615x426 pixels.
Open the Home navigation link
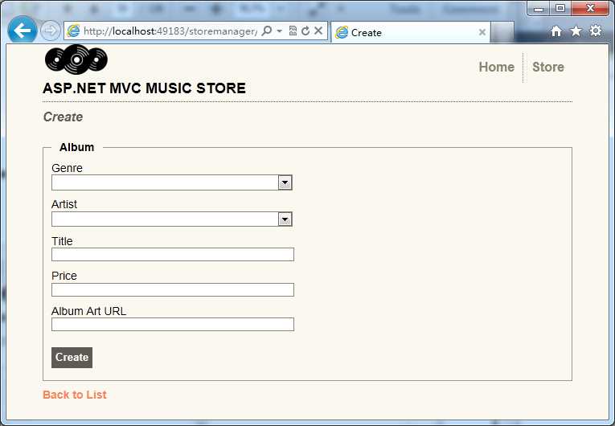click(x=497, y=67)
